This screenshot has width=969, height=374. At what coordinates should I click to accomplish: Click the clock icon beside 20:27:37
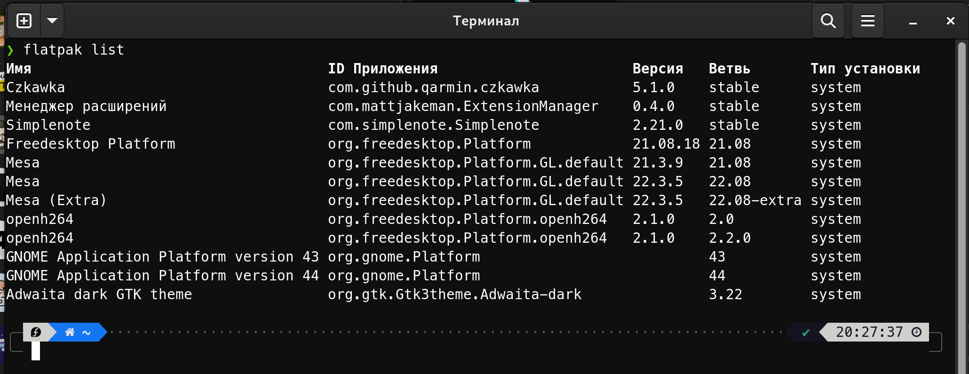pos(916,332)
